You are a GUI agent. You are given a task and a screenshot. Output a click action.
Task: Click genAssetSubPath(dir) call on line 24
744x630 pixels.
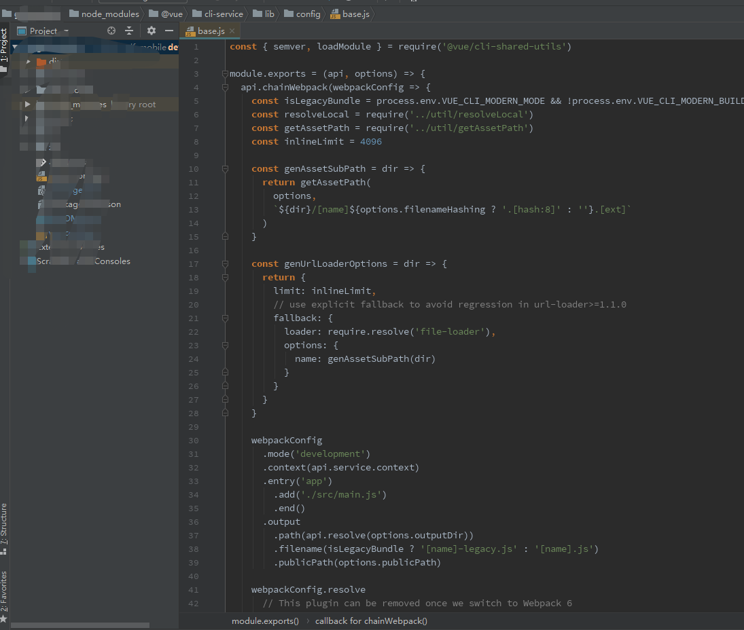click(x=381, y=359)
